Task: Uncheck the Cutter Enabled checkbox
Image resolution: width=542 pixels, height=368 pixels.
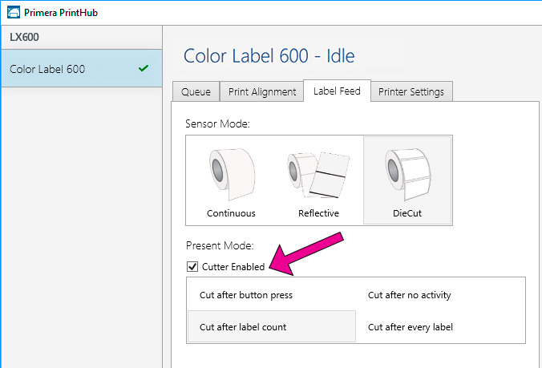Action: [x=192, y=266]
